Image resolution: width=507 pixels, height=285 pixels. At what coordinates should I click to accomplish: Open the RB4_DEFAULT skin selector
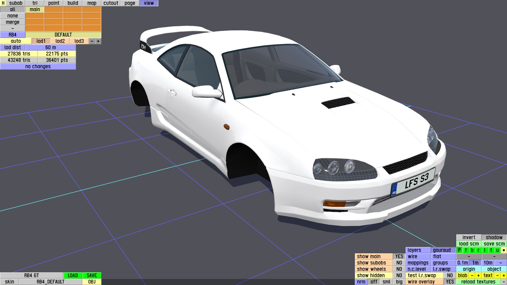click(50, 282)
